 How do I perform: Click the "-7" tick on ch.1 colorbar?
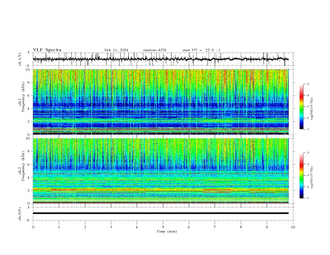307,129
